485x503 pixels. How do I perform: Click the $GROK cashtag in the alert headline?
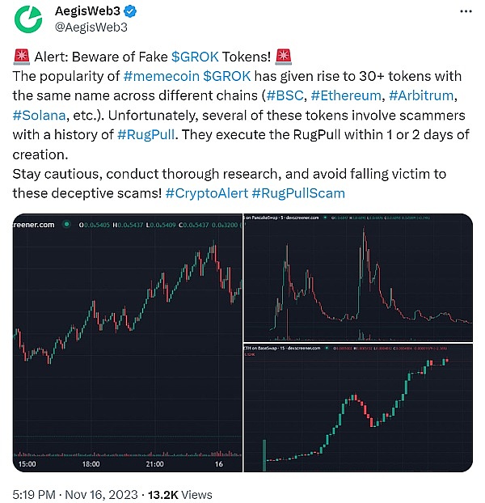[193, 57]
